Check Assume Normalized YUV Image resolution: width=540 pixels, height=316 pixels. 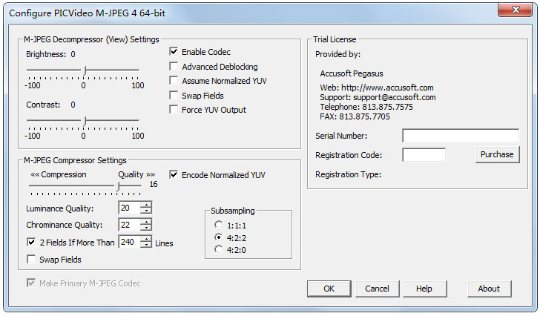174,81
